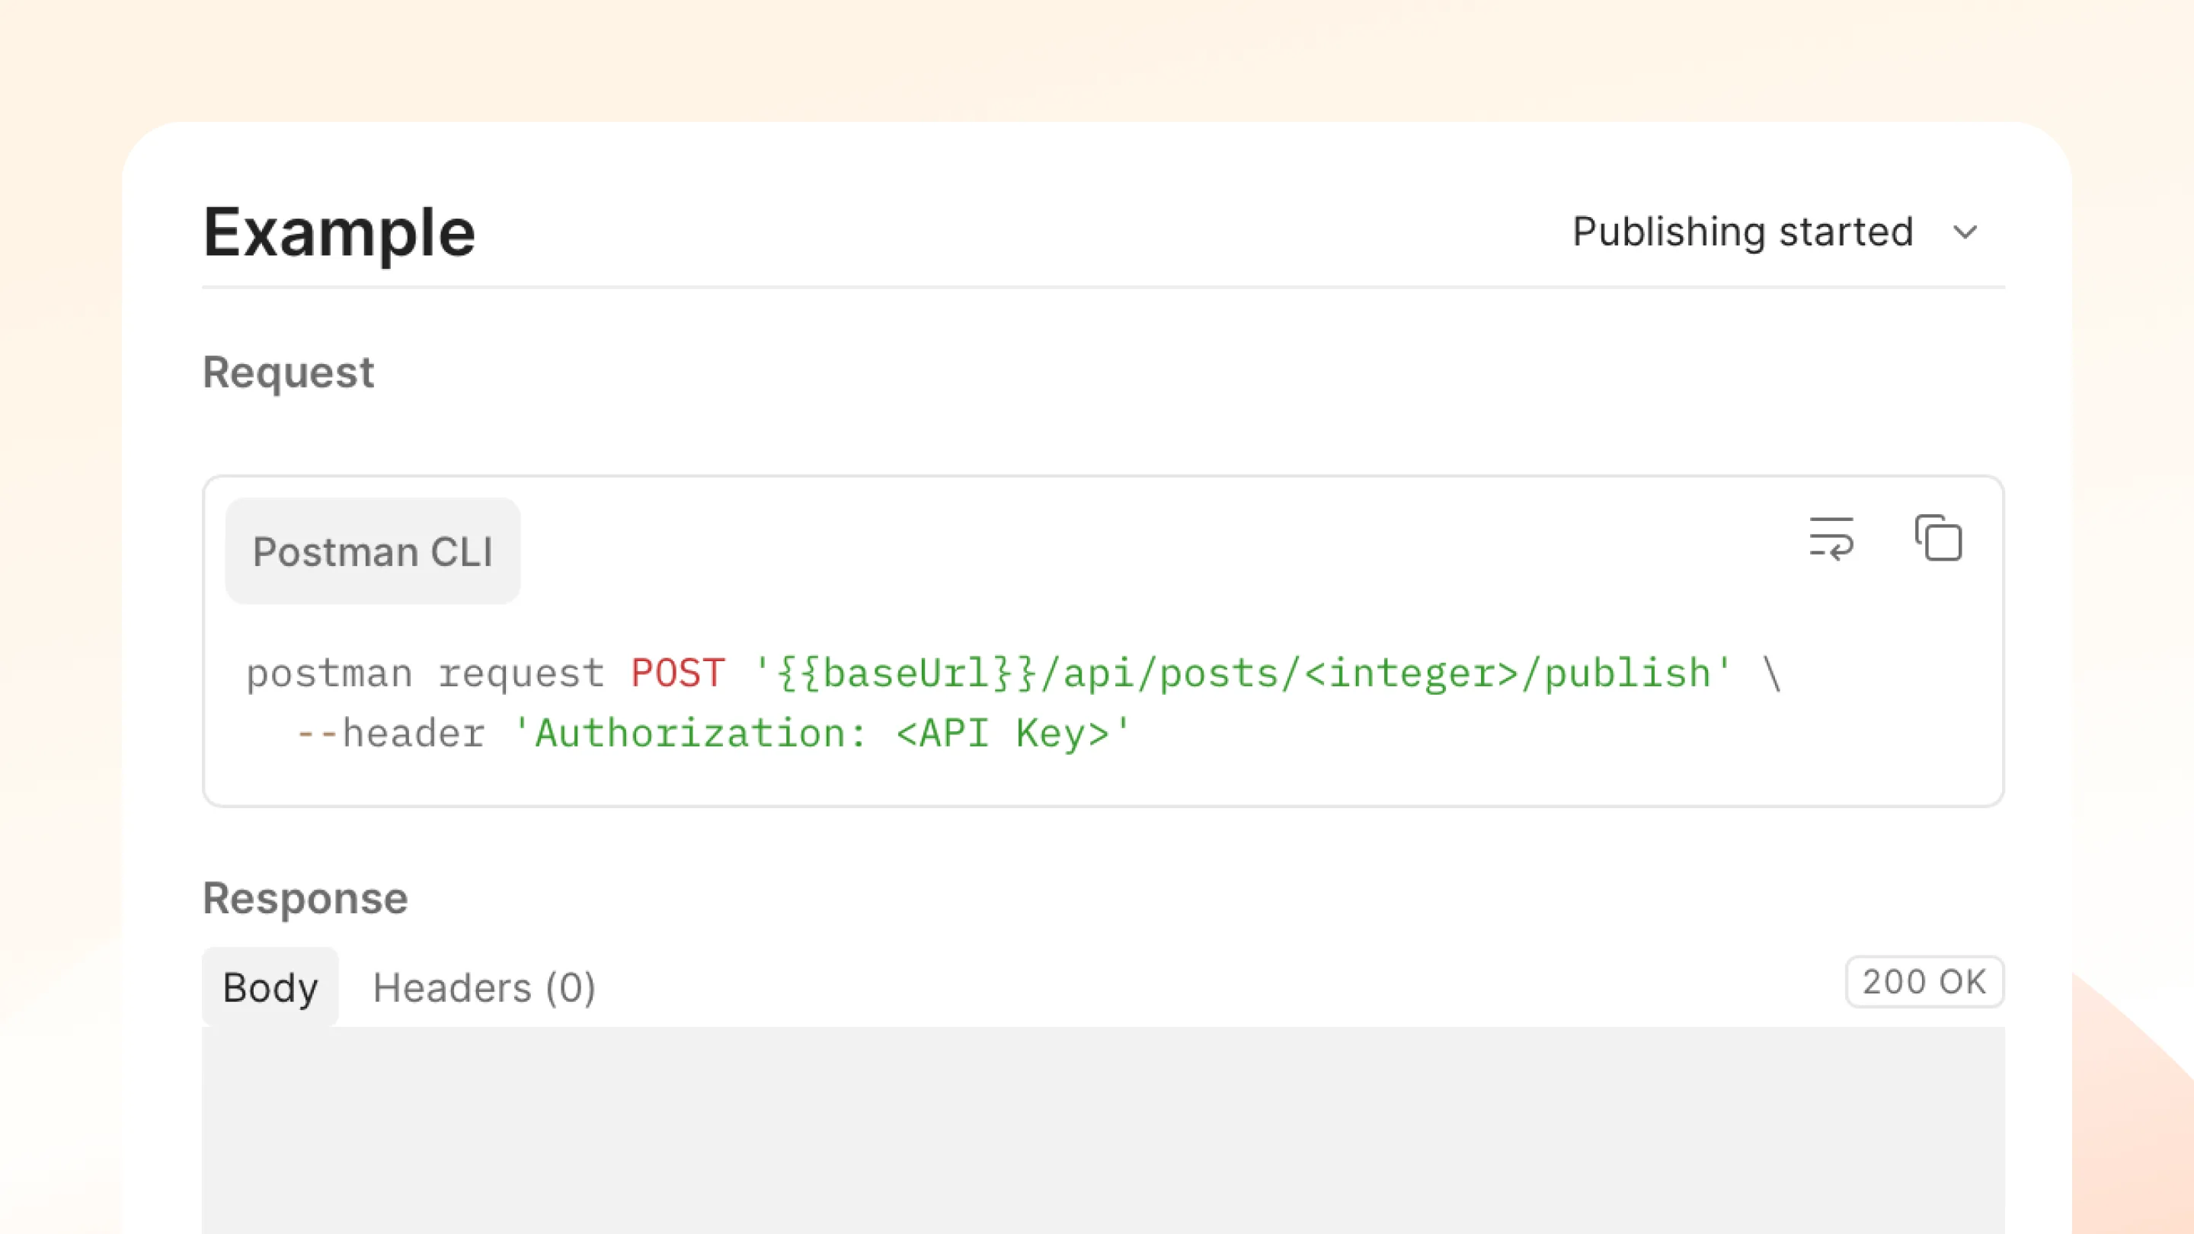The width and height of the screenshot is (2194, 1234).
Task: Open the Postman CLI language selector
Action: pos(373,551)
